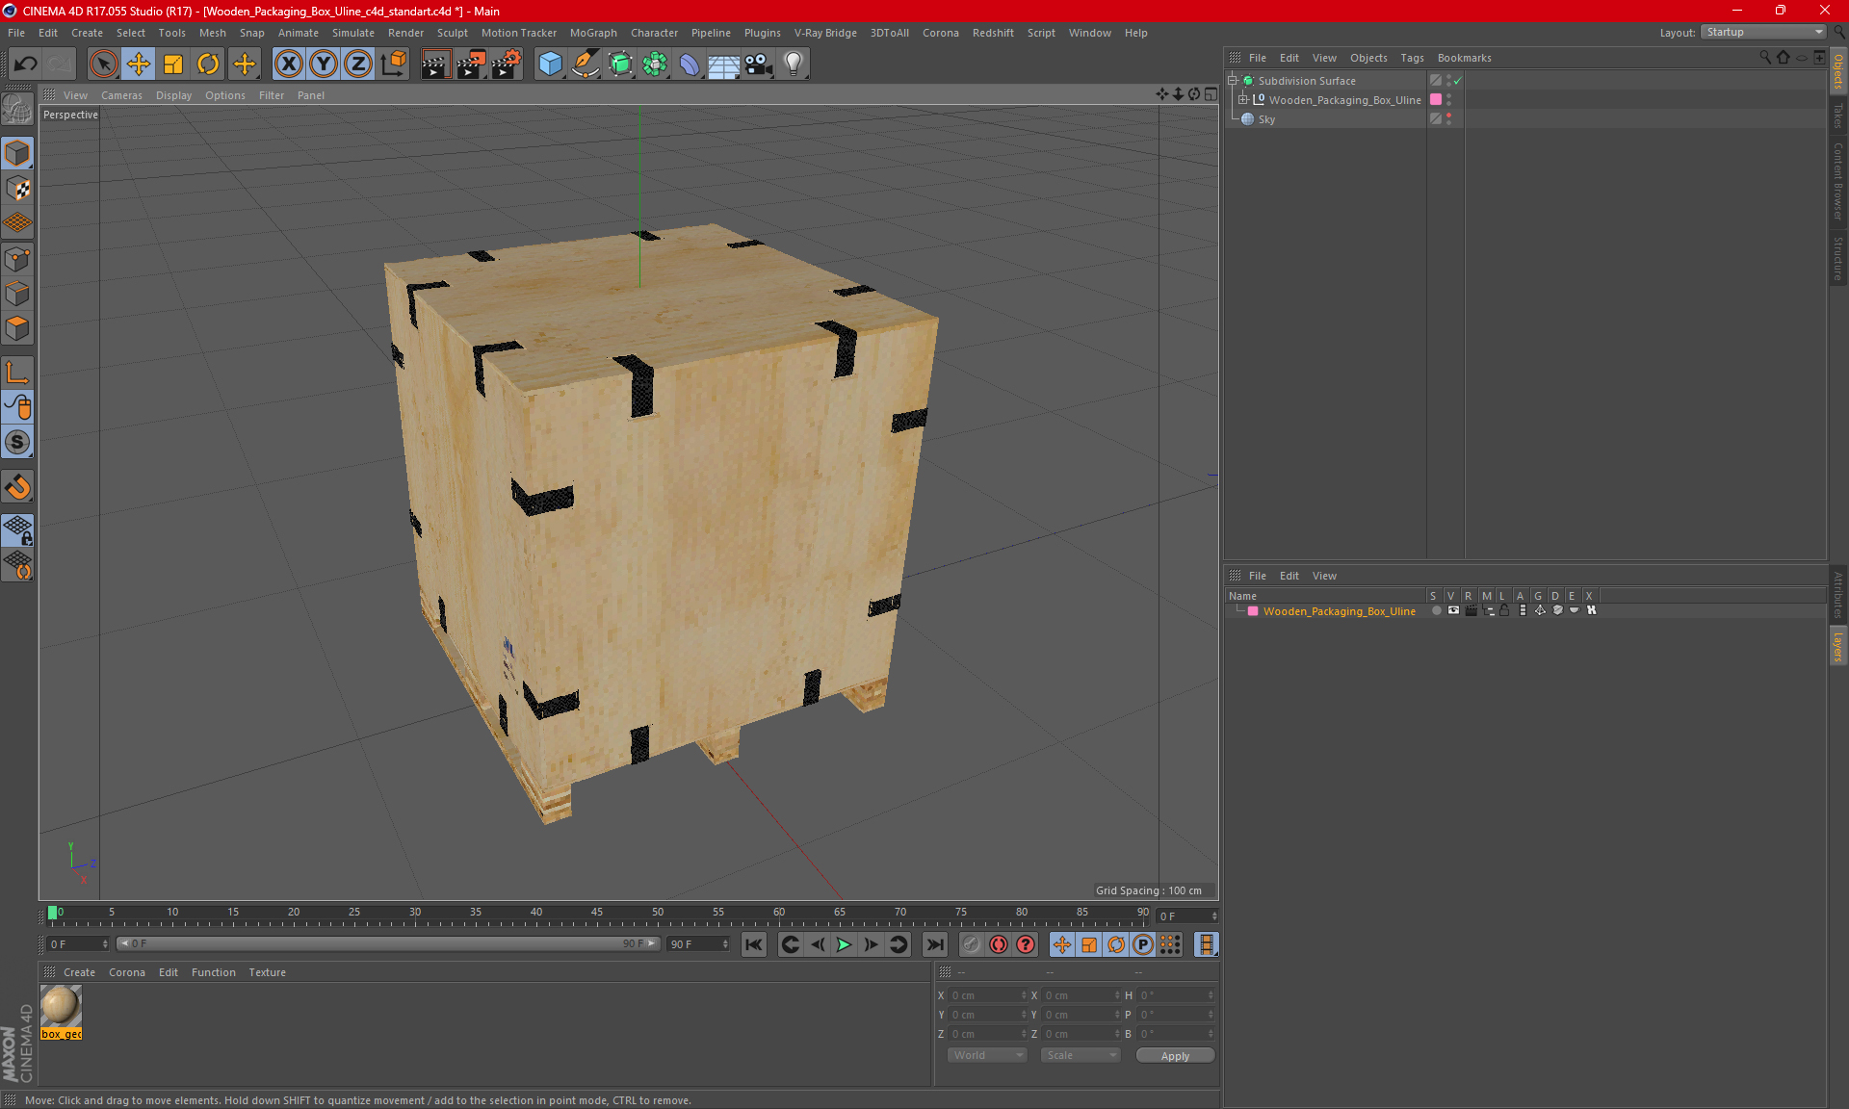Select the Rotate tool
Viewport: 1849px width, 1109px height.
[x=208, y=64]
